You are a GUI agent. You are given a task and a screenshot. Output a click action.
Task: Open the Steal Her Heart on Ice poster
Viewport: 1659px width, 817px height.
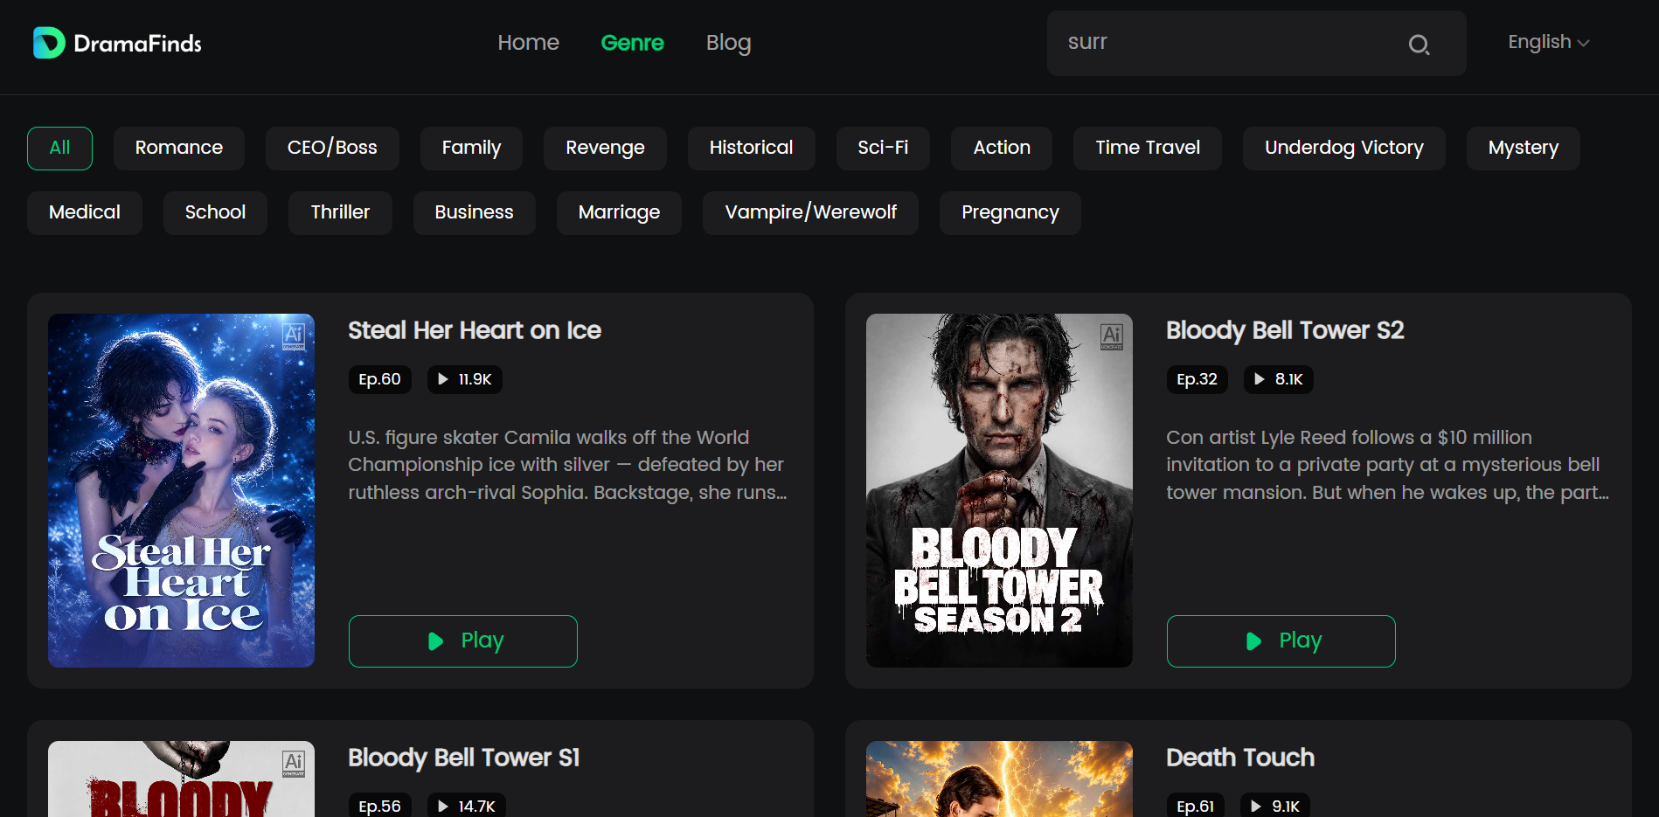tap(181, 490)
